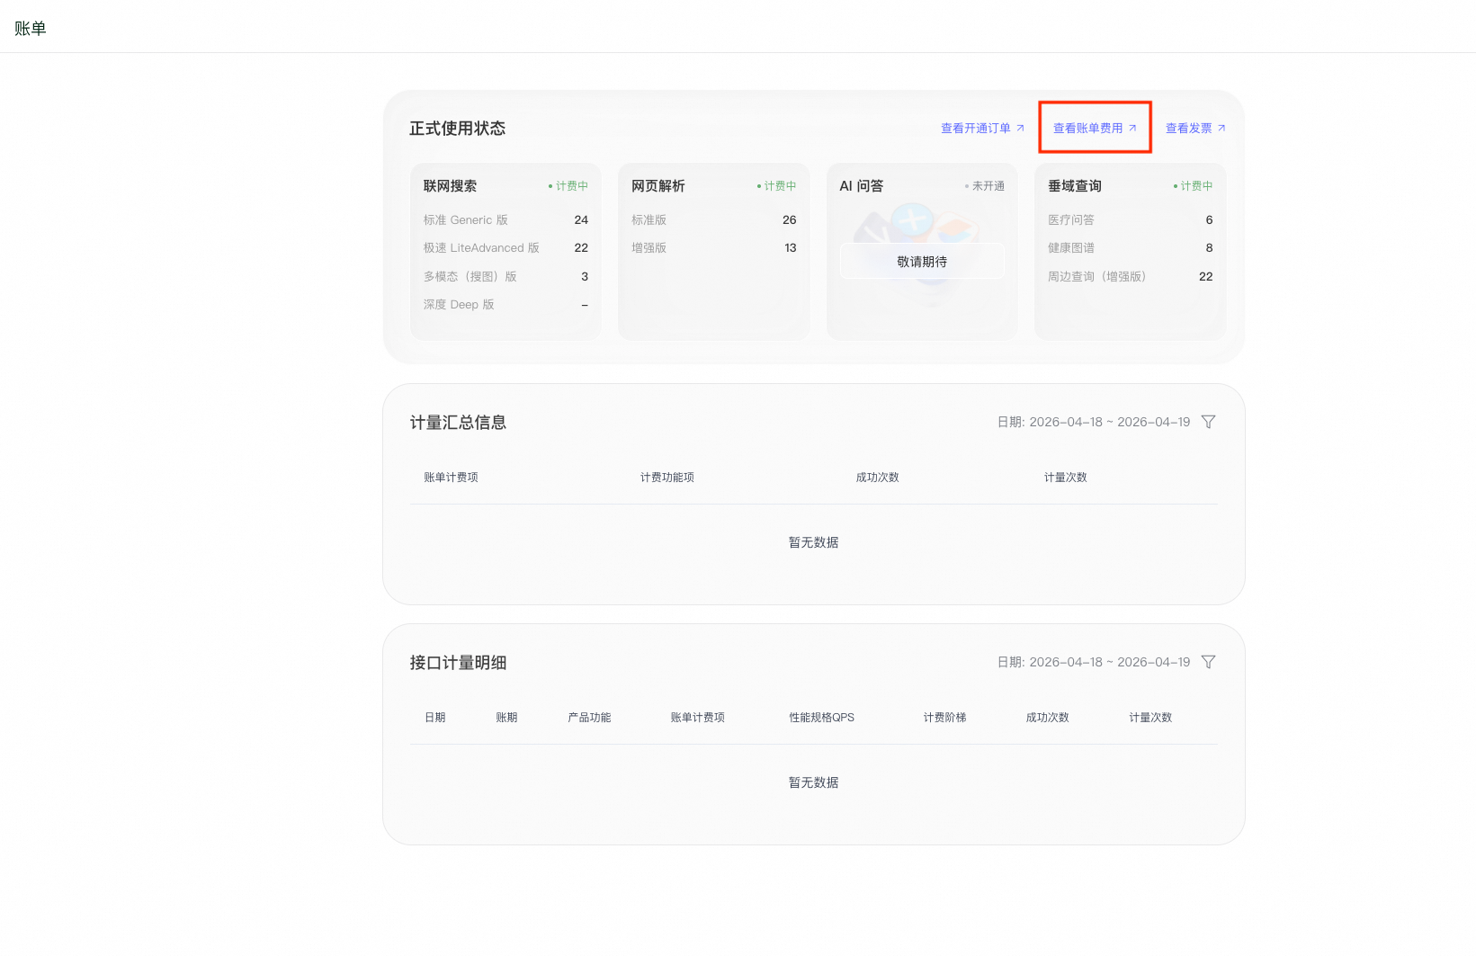Select the 网页解析 card title

[658, 186]
